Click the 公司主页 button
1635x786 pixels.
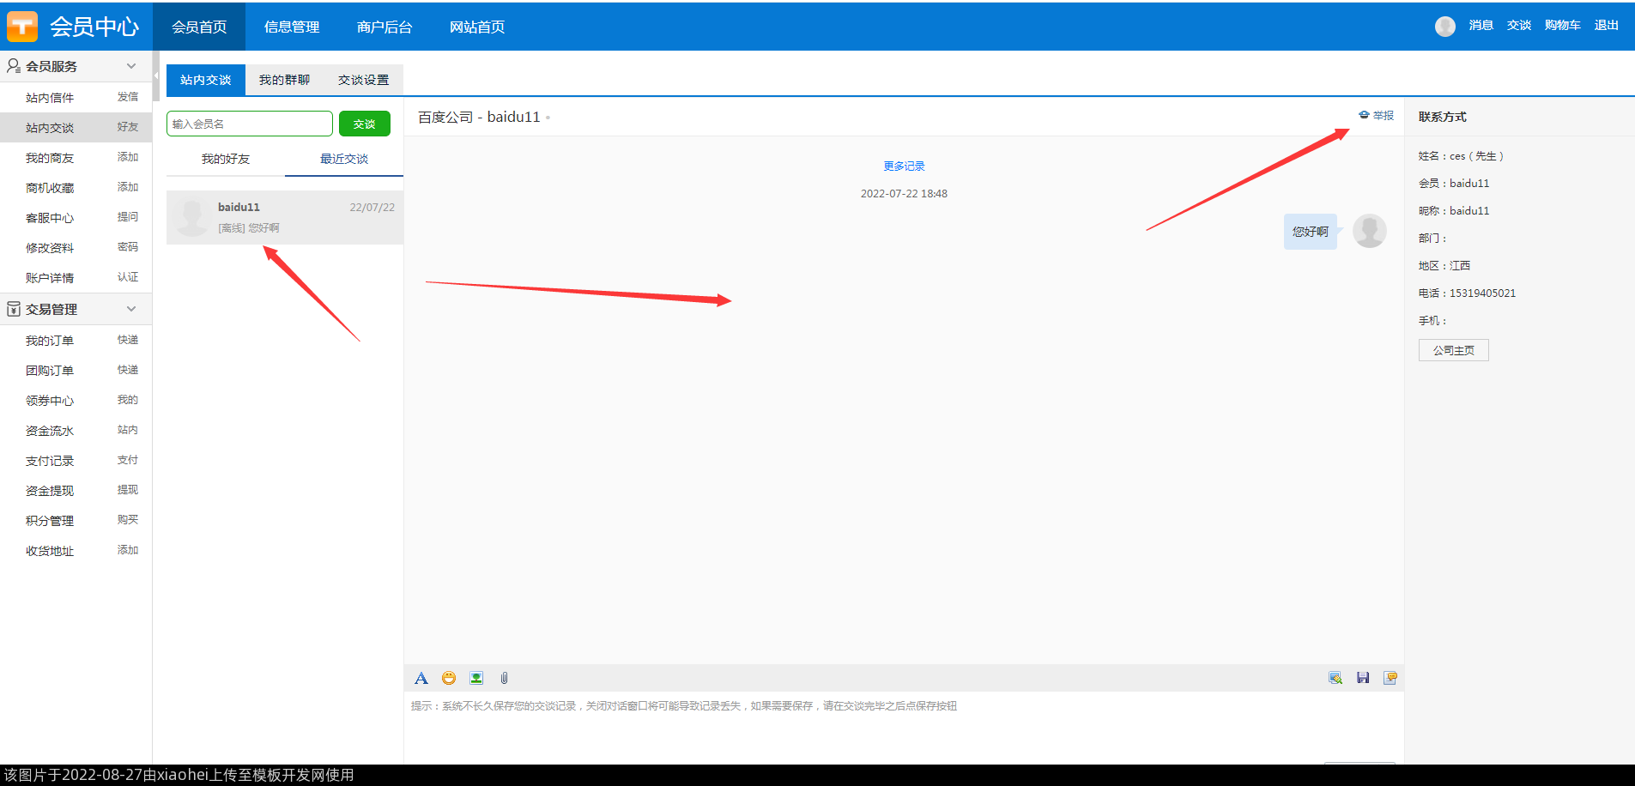click(1453, 350)
